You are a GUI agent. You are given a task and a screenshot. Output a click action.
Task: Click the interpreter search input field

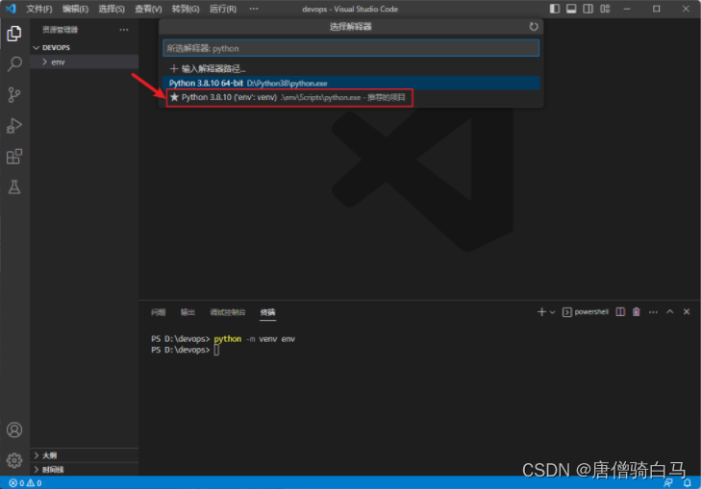click(351, 48)
